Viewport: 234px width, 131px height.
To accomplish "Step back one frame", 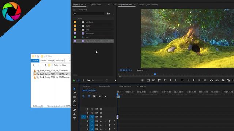I will [188, 80].
